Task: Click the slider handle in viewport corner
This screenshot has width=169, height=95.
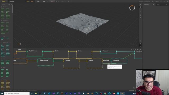Action: (x=20, y=44)
